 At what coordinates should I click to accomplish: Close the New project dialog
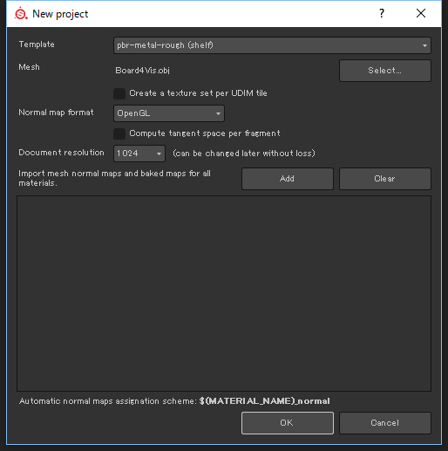(421, 13)
